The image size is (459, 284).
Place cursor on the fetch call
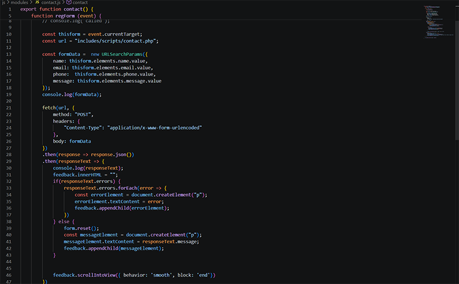point(49,108)
